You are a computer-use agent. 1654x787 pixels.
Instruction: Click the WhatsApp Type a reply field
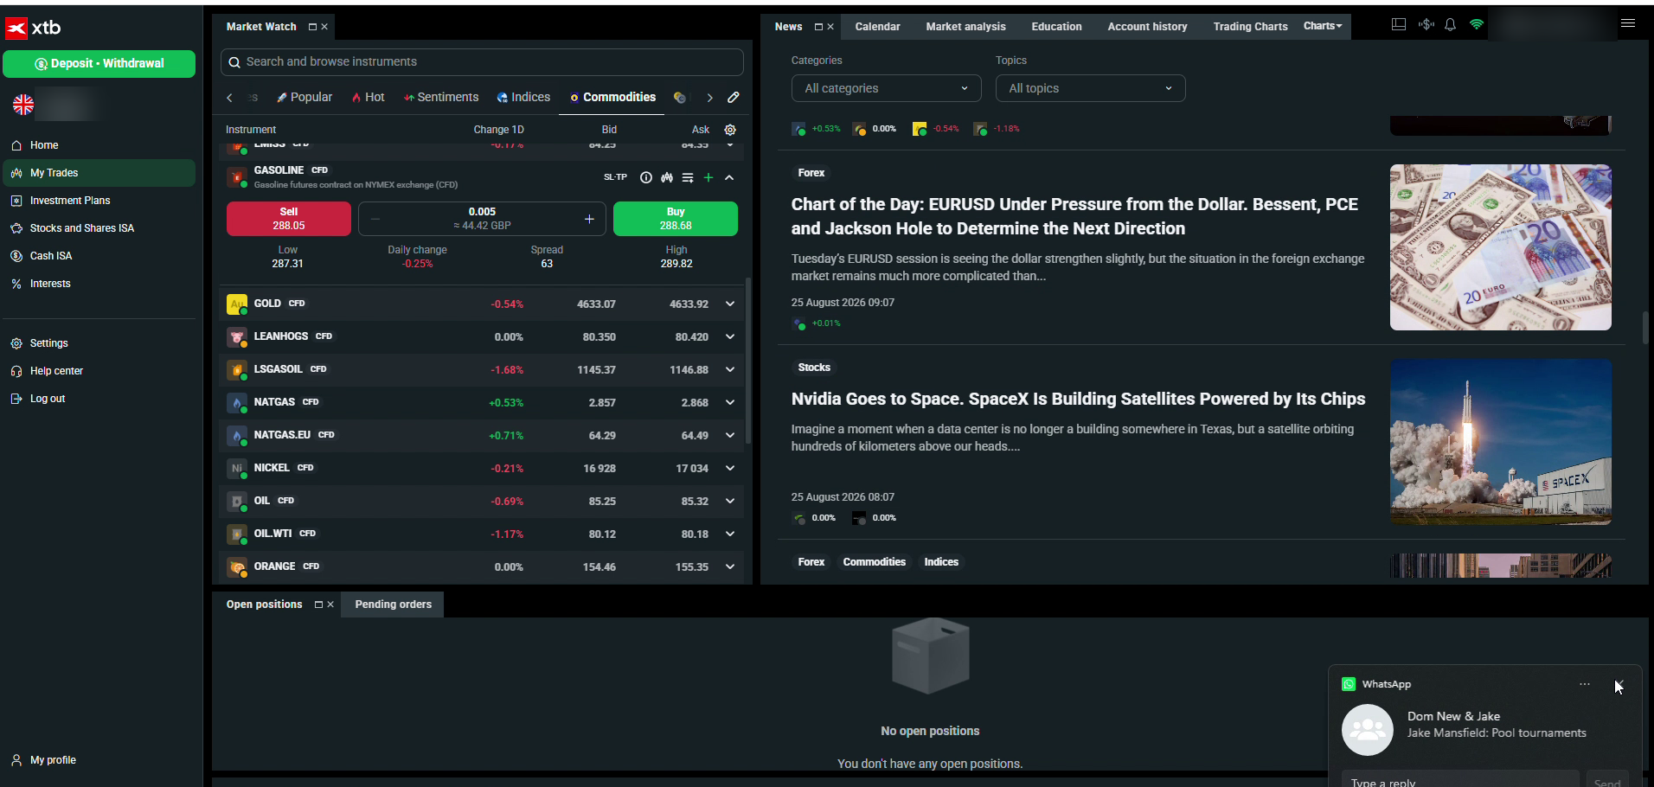tap(1460, 781)
